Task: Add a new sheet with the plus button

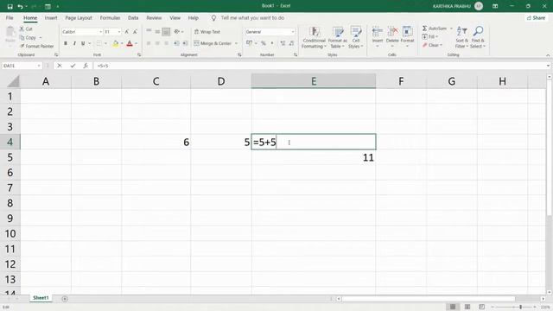Action: (65, 299)
